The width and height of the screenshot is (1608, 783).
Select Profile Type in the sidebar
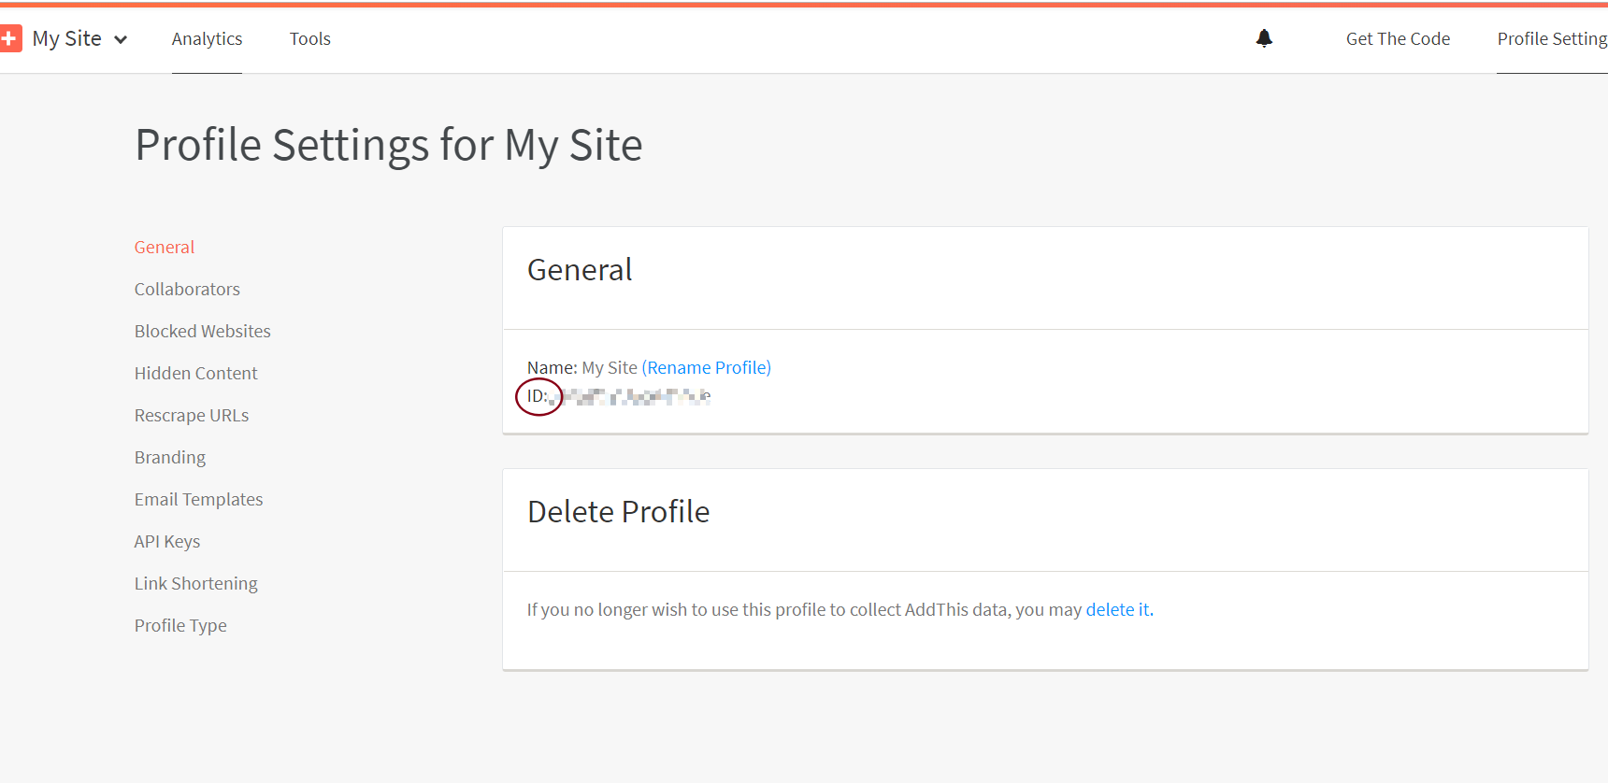point(180,626)
